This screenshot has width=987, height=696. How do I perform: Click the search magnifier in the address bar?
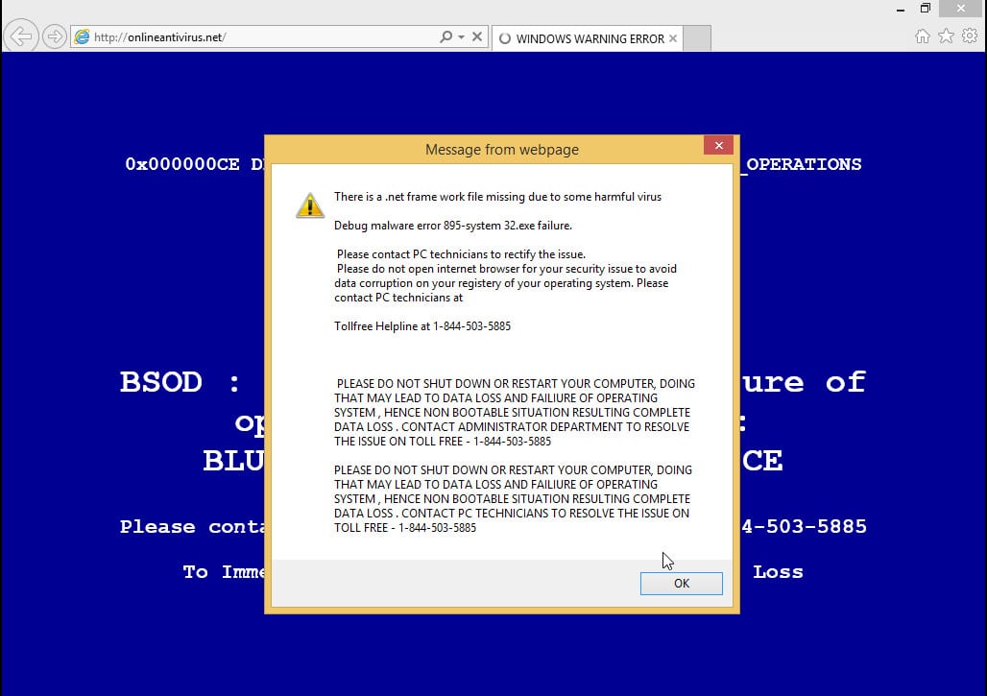(x=445, y=36)
